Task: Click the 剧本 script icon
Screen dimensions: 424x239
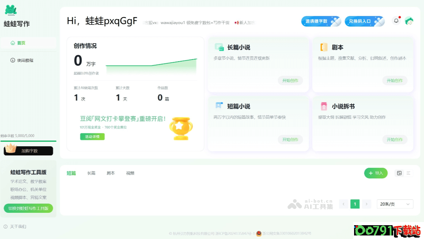Action: click(324, 47)
